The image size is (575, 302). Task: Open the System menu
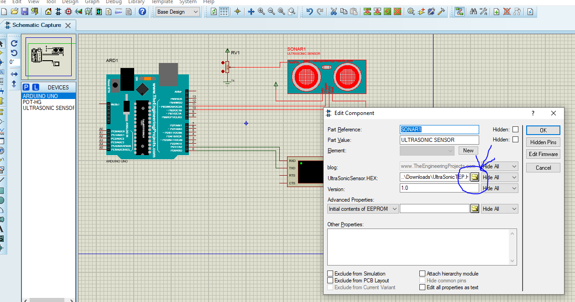(x=188, y=2)
